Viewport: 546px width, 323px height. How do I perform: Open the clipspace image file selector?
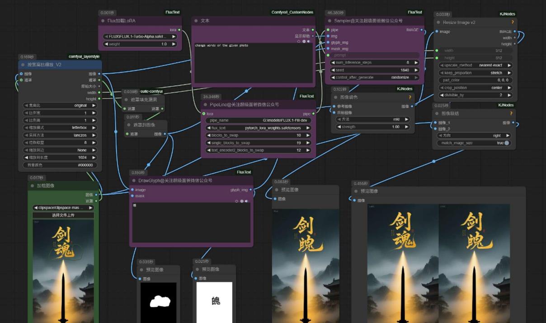pos(63,208)
